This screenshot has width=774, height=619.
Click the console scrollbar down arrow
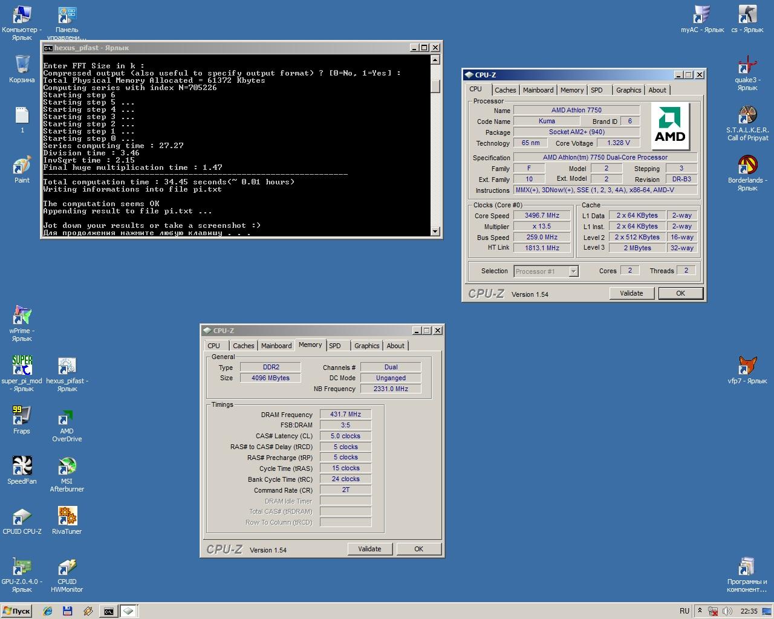click(x=435, y=232)
